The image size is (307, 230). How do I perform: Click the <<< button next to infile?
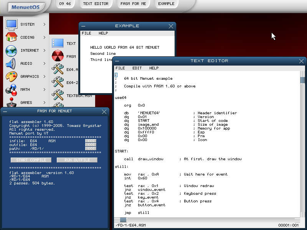[91, 141]
